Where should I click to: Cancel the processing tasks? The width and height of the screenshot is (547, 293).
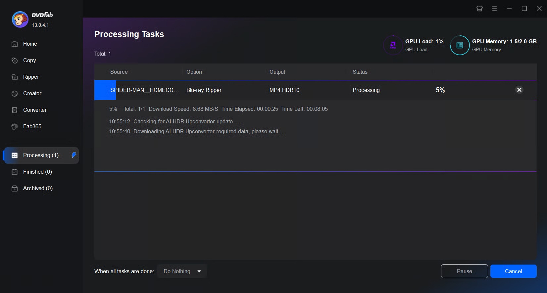513,272
